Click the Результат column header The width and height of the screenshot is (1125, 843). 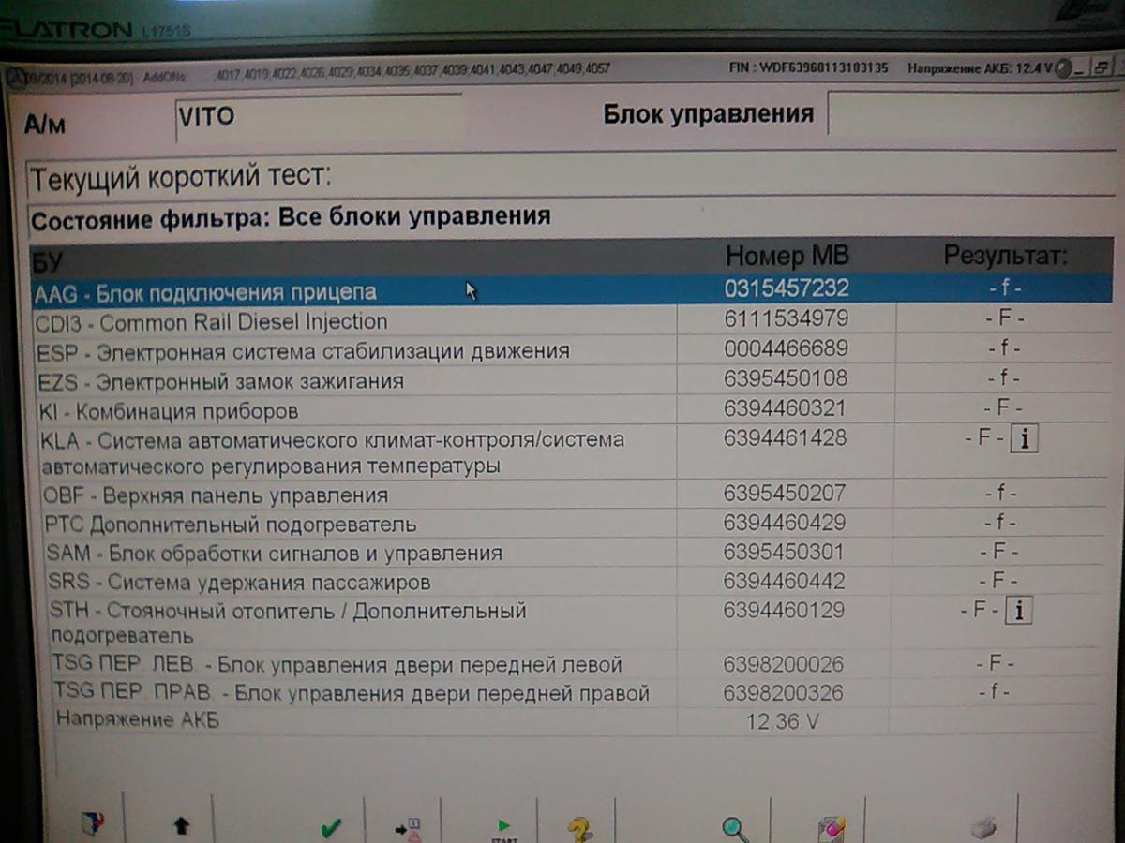point(1005,255)
